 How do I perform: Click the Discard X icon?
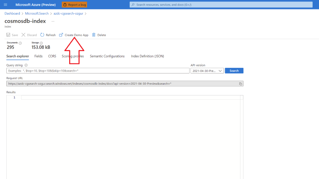point(24,35)
